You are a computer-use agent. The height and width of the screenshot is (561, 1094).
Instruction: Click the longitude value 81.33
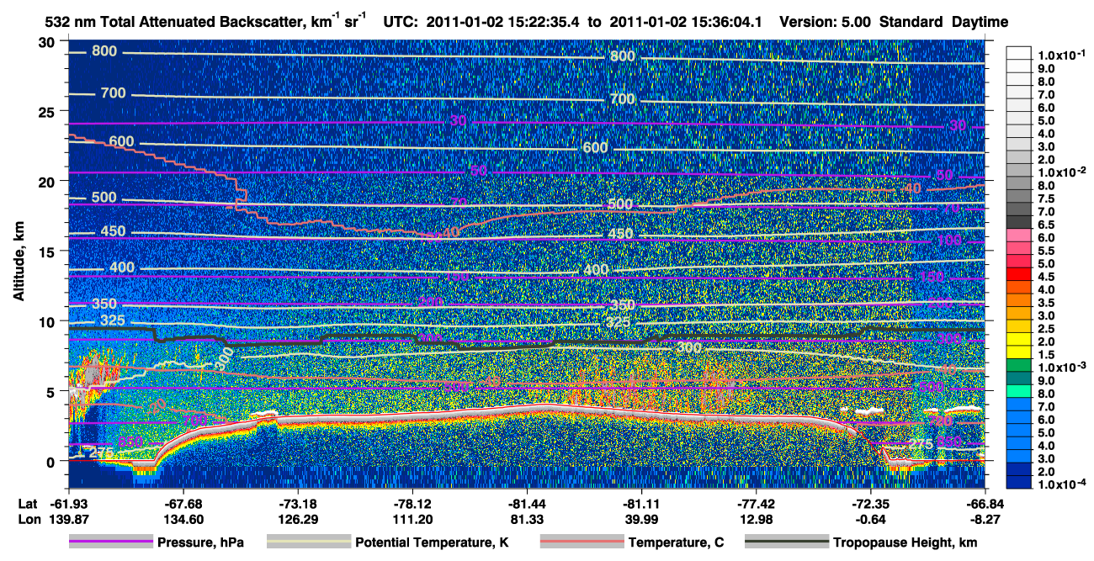527,520
